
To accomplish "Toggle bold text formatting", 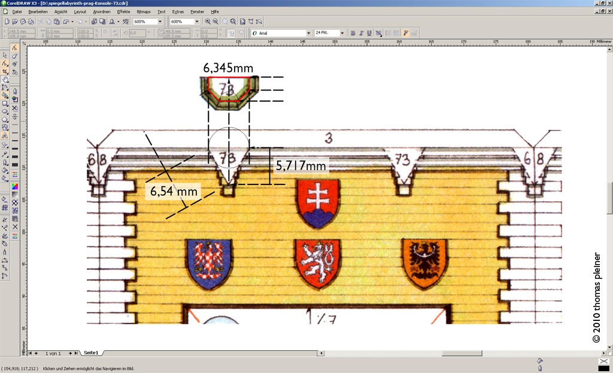I will point(353,33).
